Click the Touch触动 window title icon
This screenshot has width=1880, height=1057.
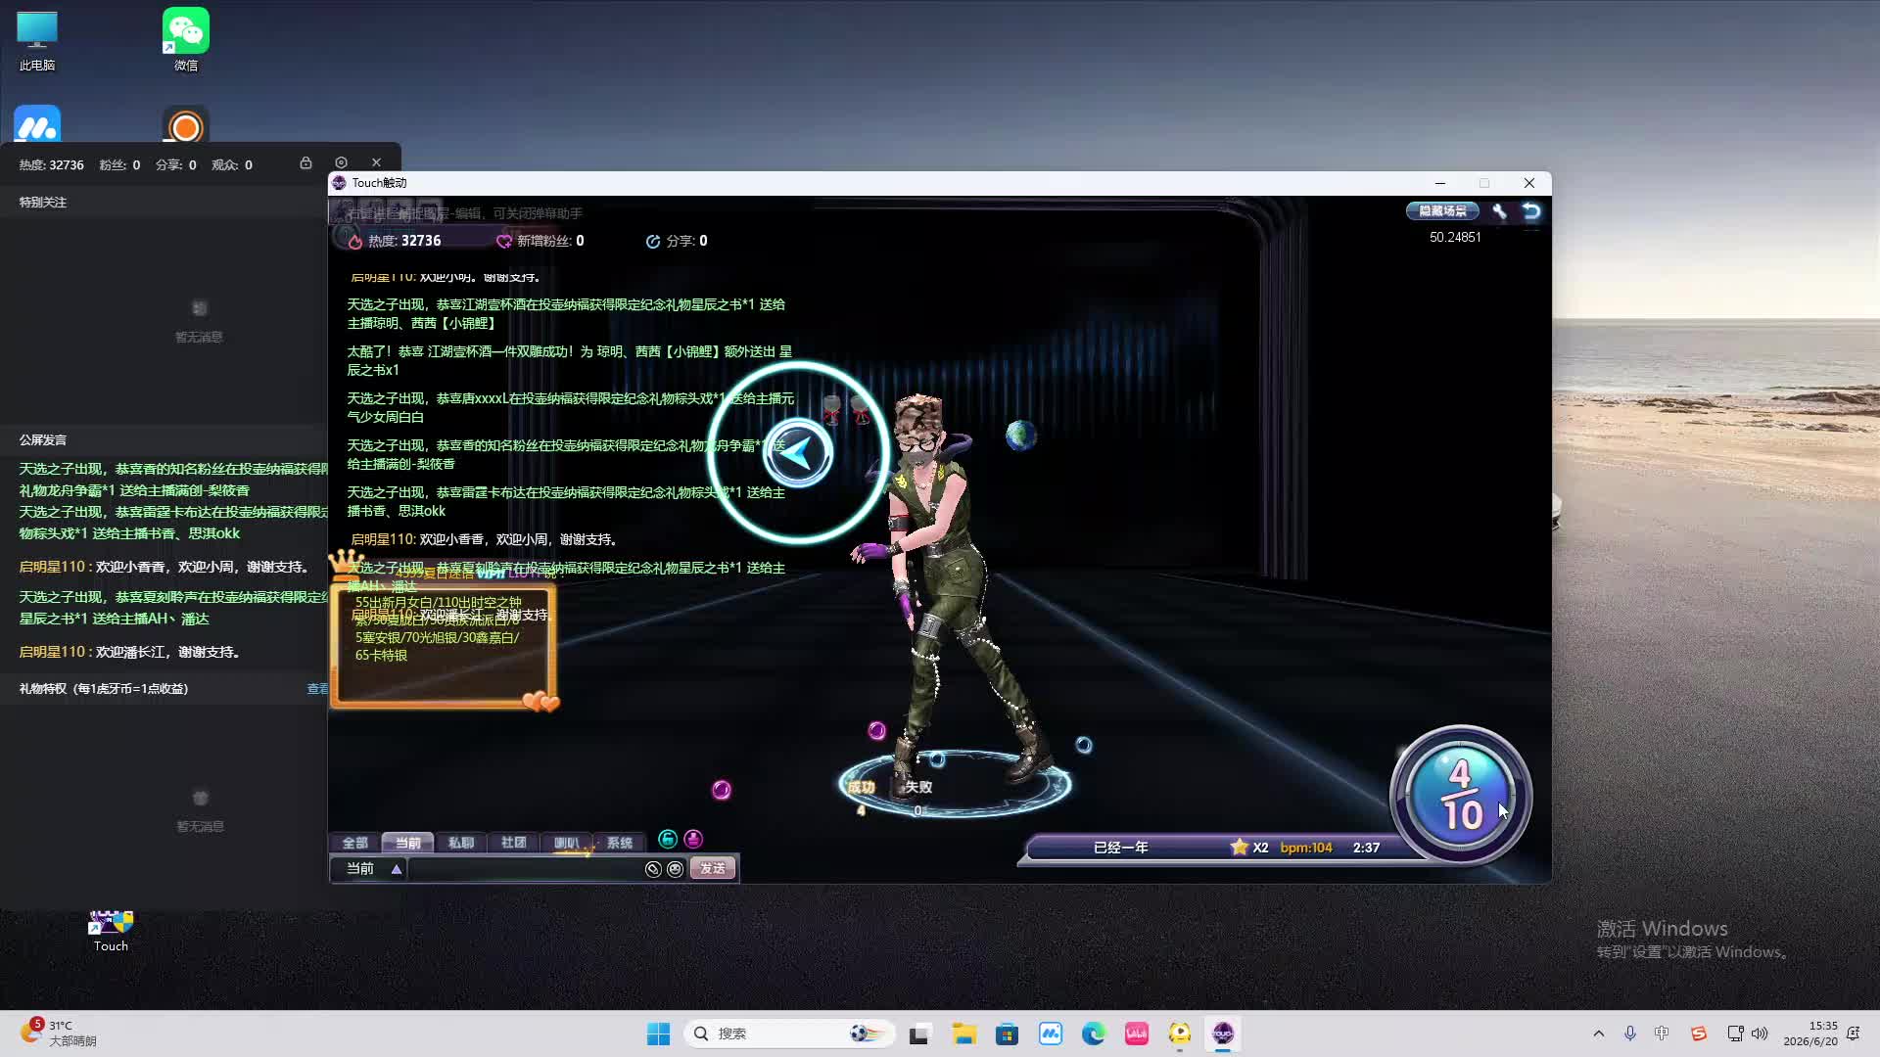click(x=340, y=183)
